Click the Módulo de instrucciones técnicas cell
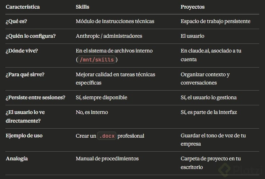The height and width of the screenshot is (179, 265). (115, 21)
